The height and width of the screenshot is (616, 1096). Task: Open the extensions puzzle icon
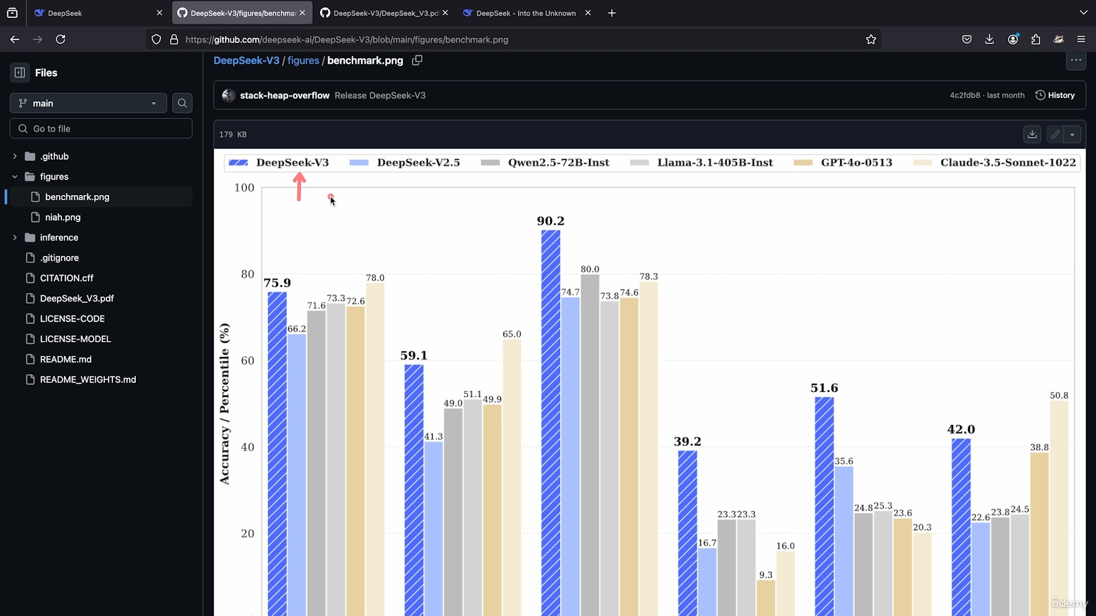click(x=1035, y=39)
